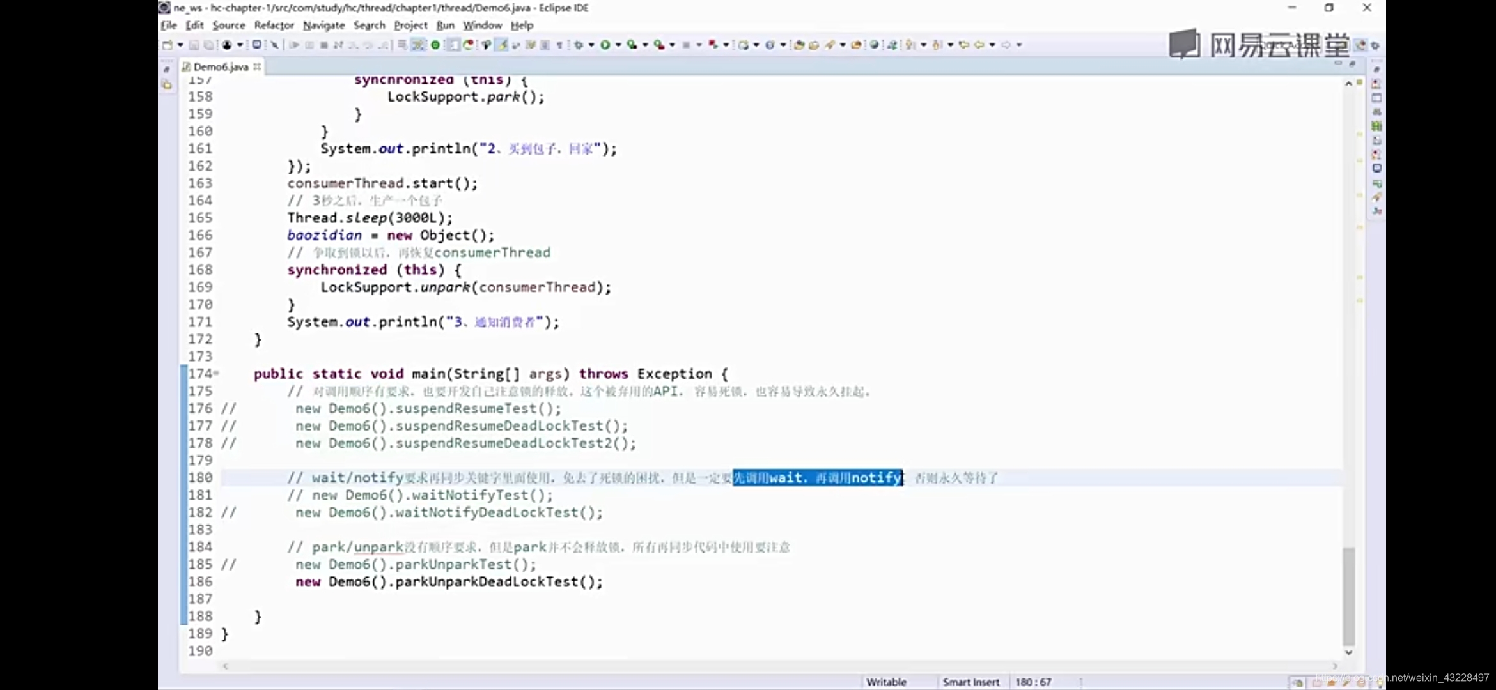Collapse the main method fold at line 174
Screen dimensions: 1496x690
tap(217, 373)
